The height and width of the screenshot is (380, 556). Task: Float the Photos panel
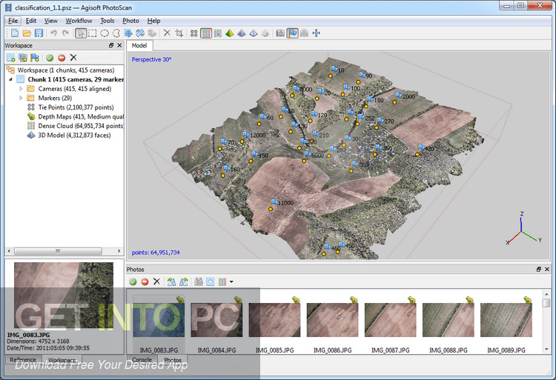[539, 269]
